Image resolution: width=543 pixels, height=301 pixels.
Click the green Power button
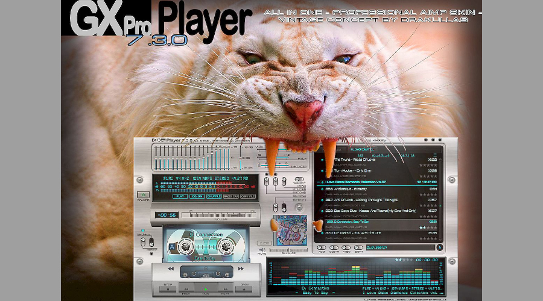point(144,195)
